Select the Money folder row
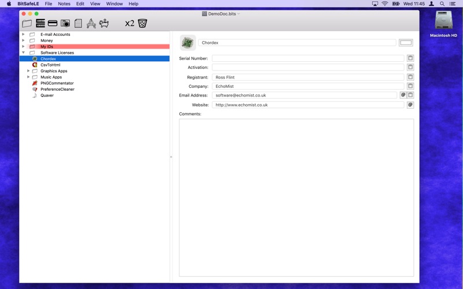The image size is (463, 289). click(94, 40)
